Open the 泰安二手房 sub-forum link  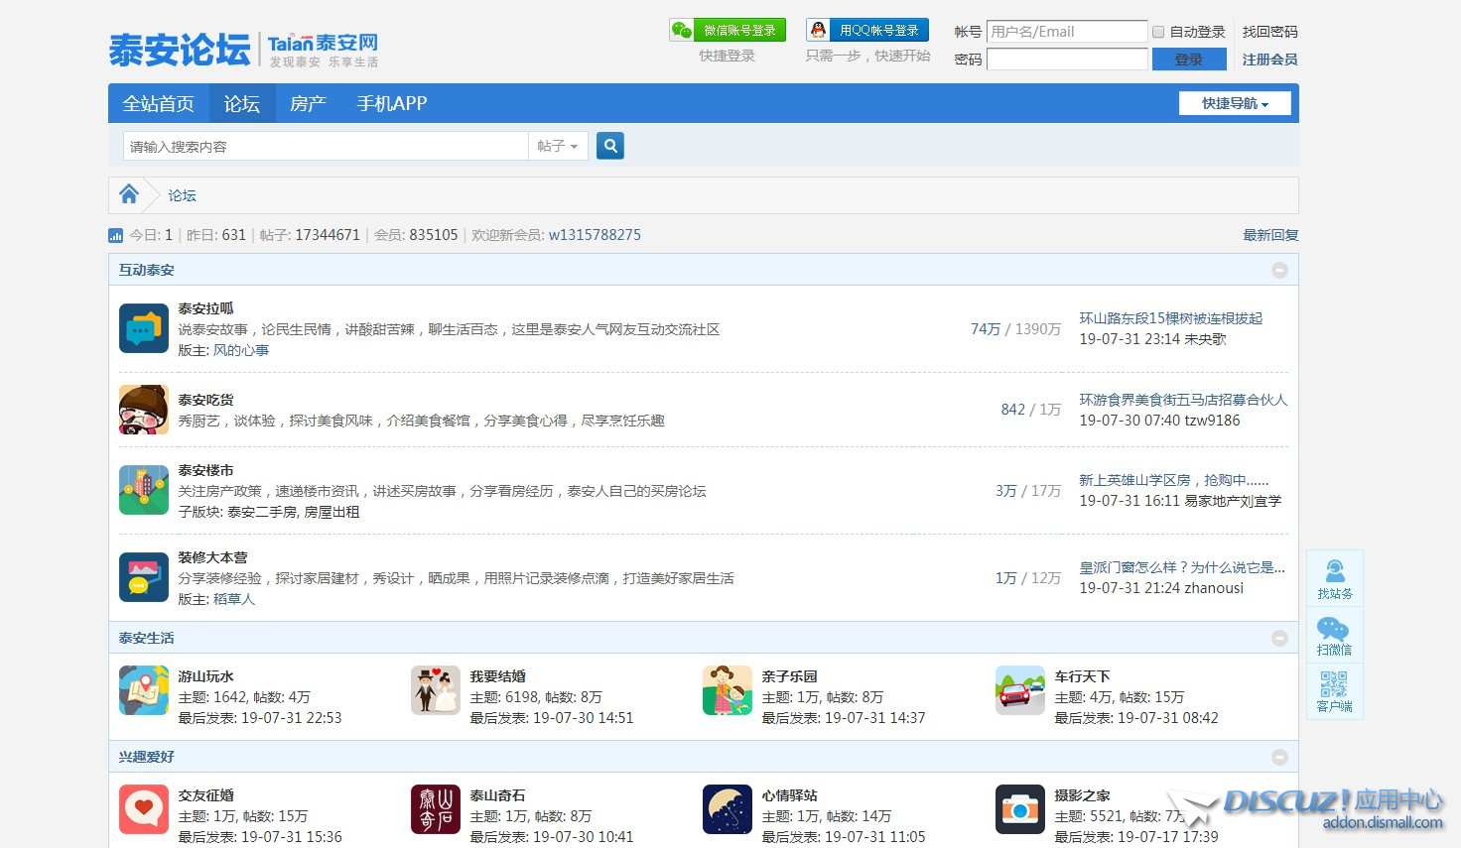pyautogui.click(x=262, y=512)
